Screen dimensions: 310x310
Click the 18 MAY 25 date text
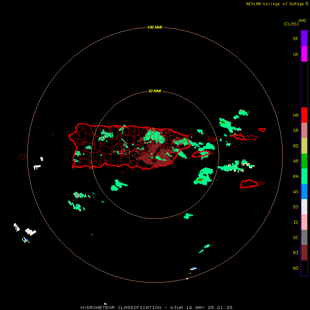pos(200,308)
